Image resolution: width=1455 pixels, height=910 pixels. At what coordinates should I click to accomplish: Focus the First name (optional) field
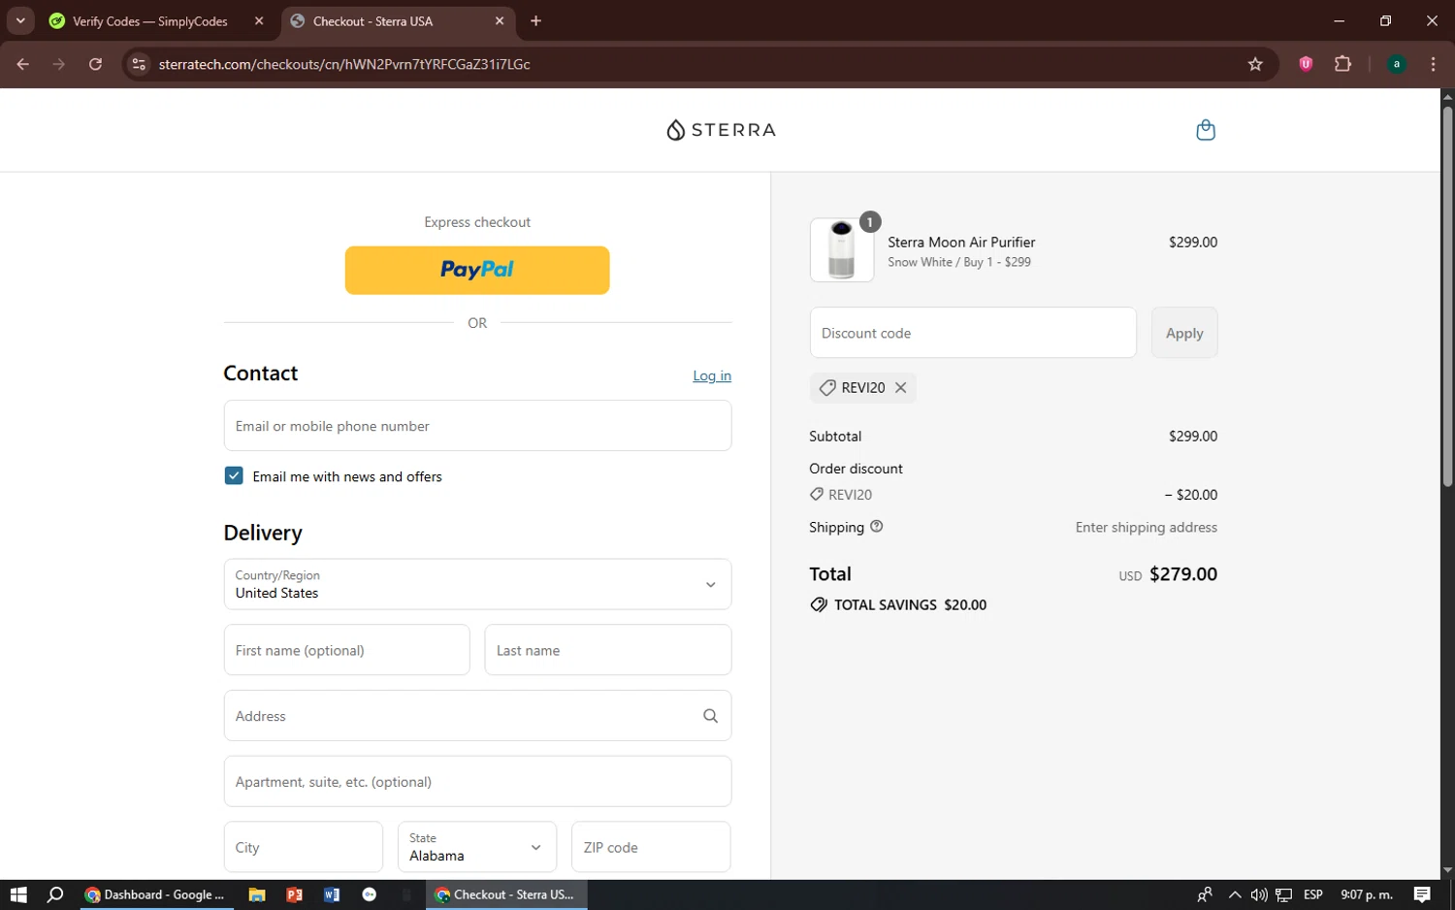pos(347,650)
